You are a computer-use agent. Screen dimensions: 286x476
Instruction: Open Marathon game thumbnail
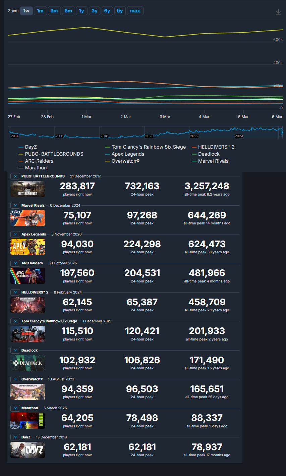click(28, 421)
